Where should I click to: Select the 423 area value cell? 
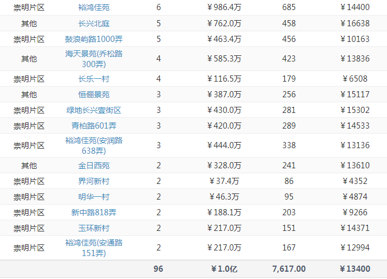(x=289, y=59)
